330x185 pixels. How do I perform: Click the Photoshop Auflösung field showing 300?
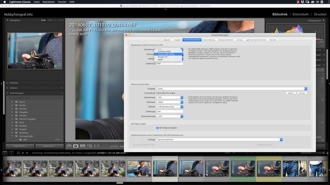(x=170, y=64)
